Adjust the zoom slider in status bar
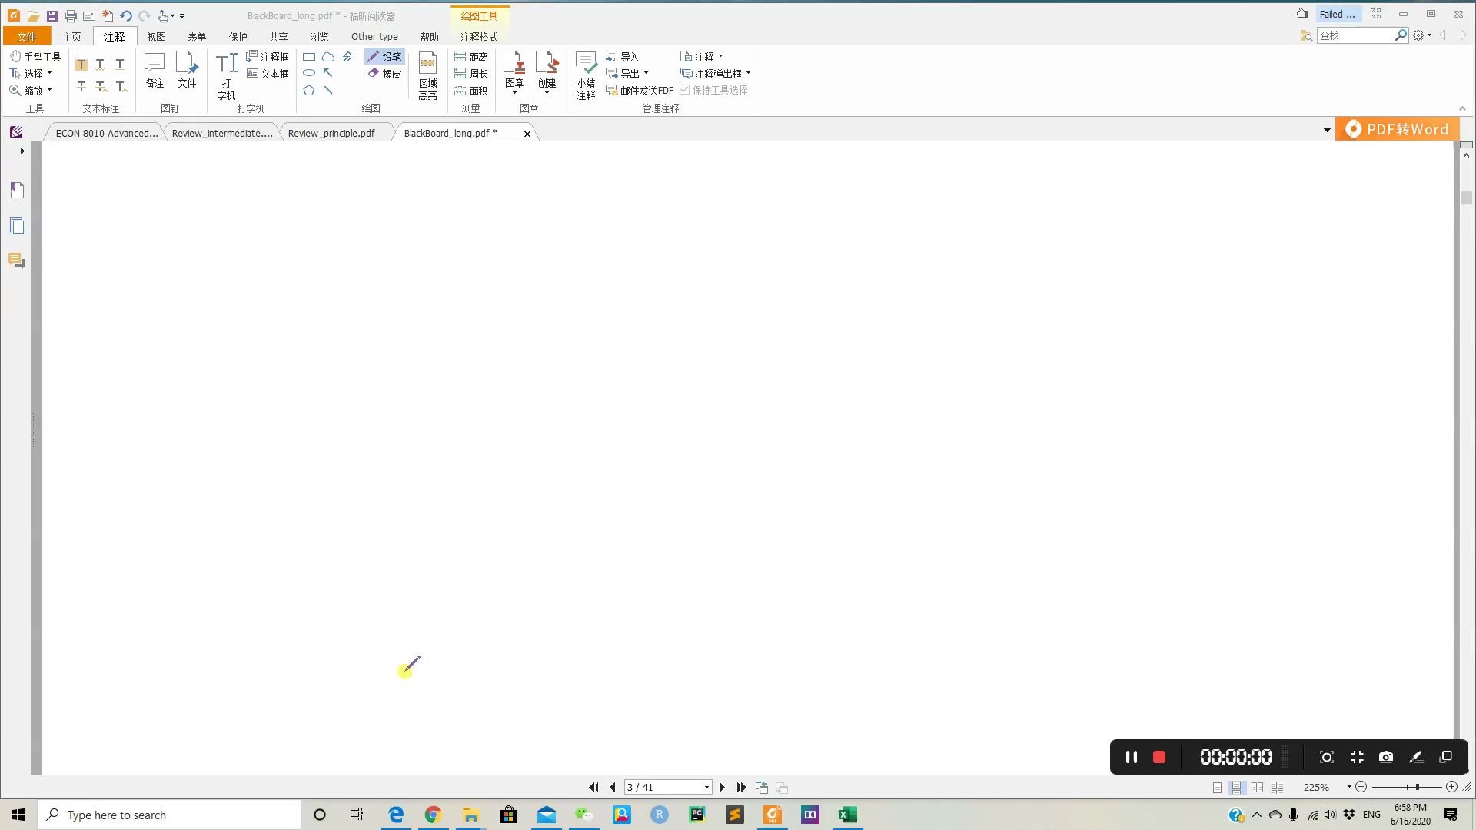 (1417, 787)
